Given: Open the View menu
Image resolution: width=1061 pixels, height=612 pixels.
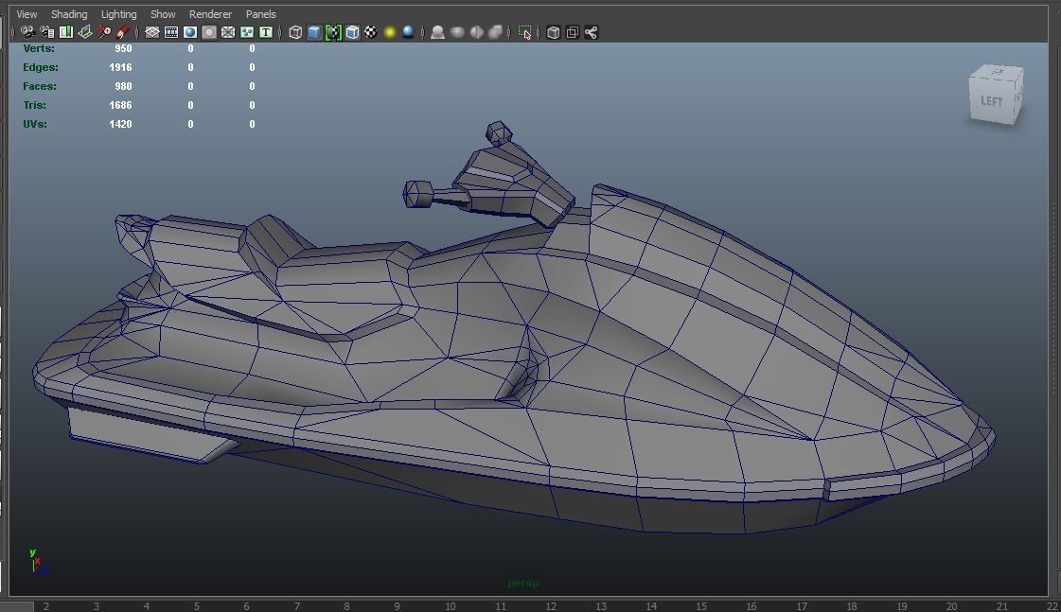Looking at the screenshot, I should point(27,13).
